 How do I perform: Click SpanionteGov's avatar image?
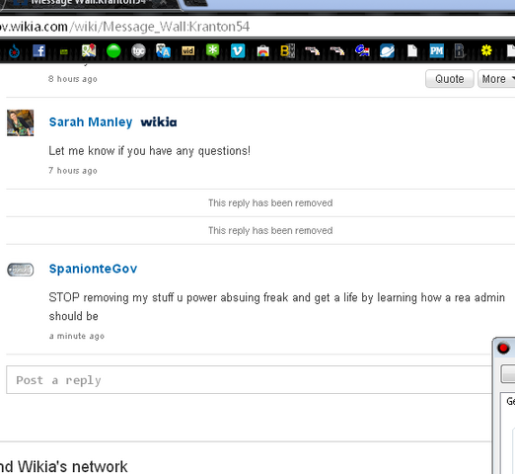(21, 270)
